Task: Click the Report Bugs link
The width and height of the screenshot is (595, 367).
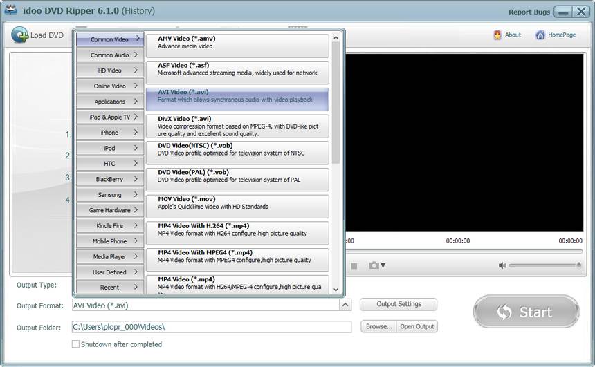Action: (x=529, y=12)
